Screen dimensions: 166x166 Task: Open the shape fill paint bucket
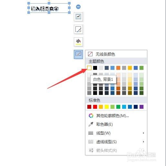[x=78, y=42]
